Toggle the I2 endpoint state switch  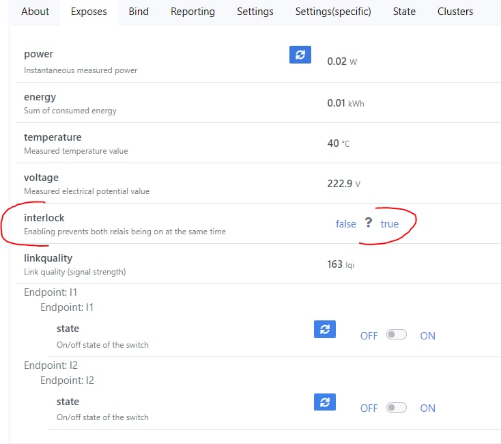(396, 408)
